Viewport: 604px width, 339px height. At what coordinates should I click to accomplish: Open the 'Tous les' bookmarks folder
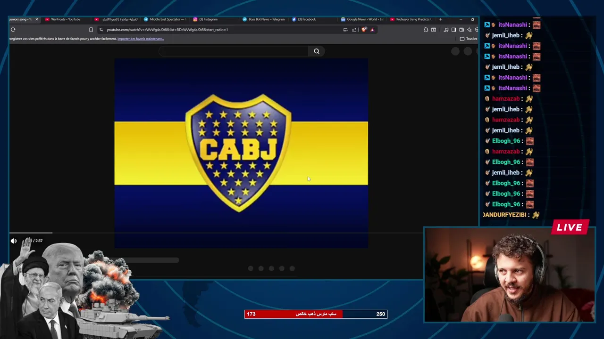pos(469,39)
